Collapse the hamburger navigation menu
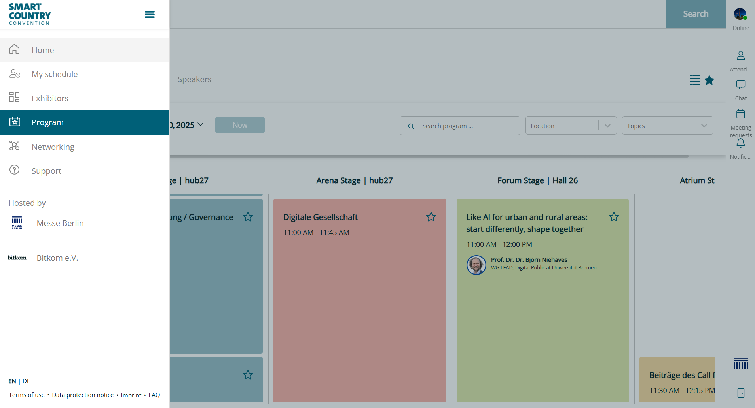The height and width of the screenshot is (408, 755). 150,15
